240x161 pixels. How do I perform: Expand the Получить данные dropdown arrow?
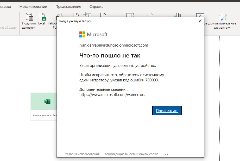coord(34,28)
